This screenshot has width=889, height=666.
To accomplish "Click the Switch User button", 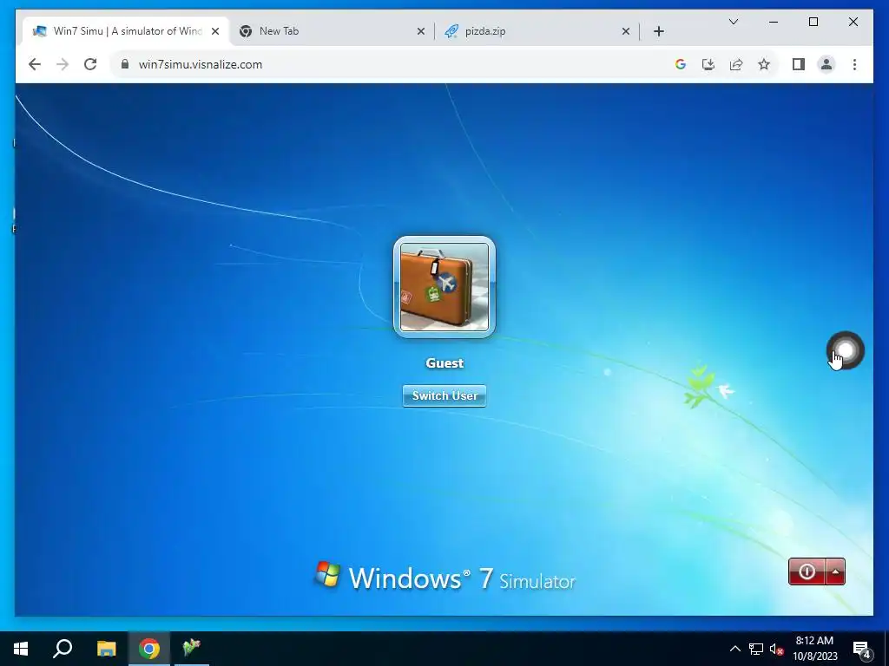I will (x=444, y=395).
